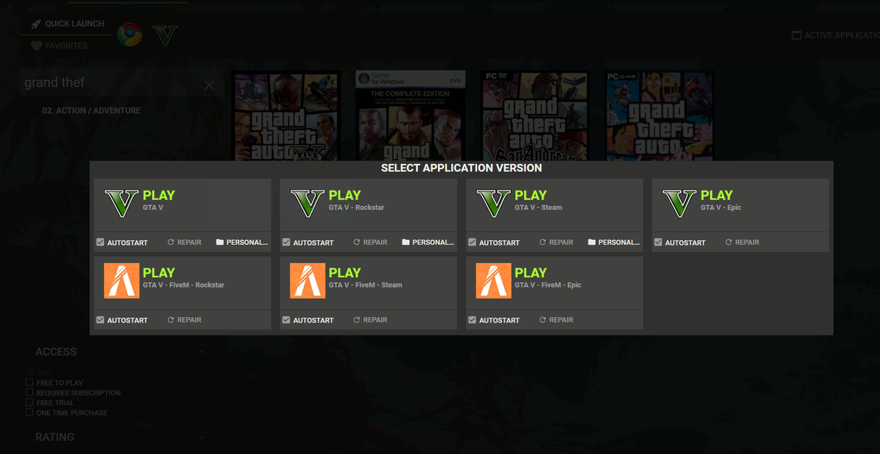Viewport: 880px width, 454px height.
Task: Click the Select Application Version heading
Action: pos(461,168)
